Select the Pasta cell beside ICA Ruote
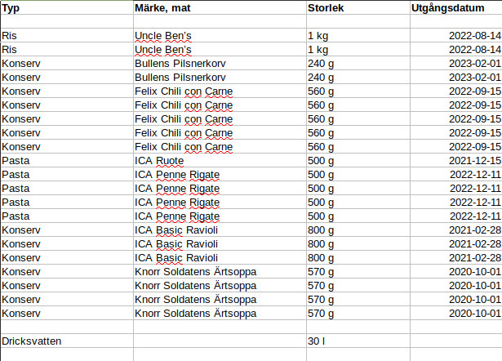 [x=67, y=160]
